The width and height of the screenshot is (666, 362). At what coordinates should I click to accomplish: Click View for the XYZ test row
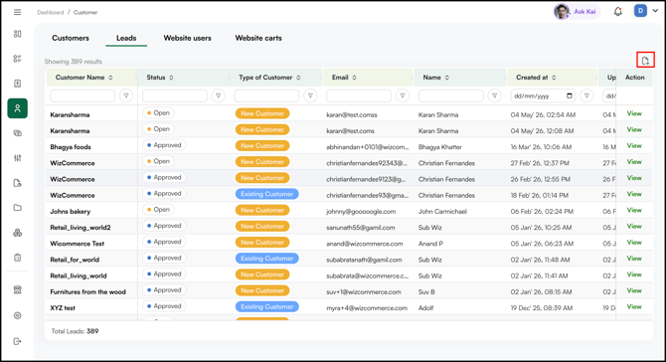[634, 306]
